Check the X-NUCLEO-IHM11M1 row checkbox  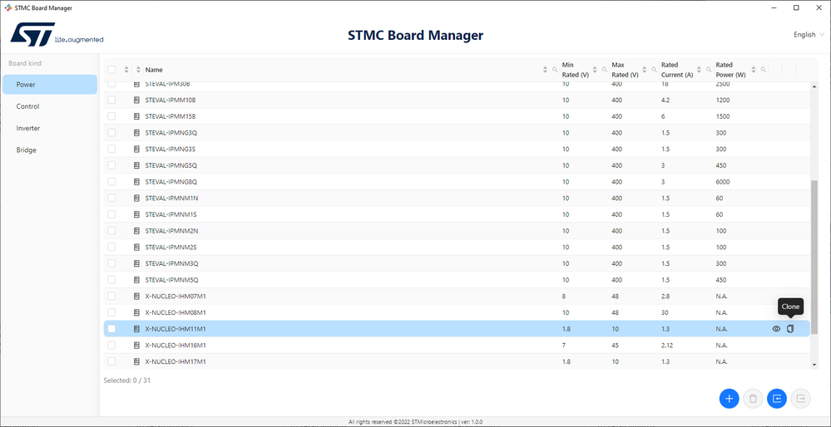coord(111,329)
